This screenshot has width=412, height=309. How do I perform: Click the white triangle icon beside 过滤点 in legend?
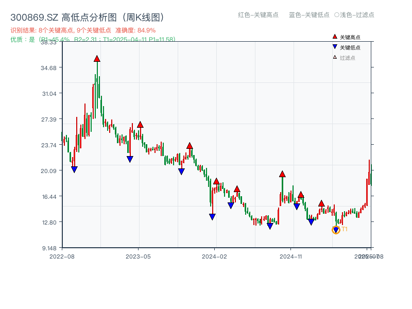335,57
